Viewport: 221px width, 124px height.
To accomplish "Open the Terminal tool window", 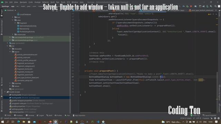I will click(30, 115).
